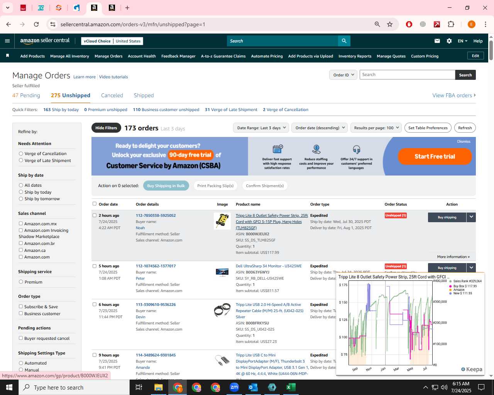The width and height of the screenshot is (494, 395).
Task: Click the bookmark flag icon in nav bar
Action: pyautogui.click(x=7, y=56)
